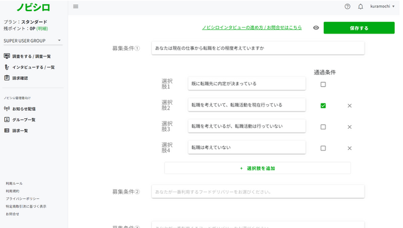Image resolution: width=403 pixels, height=228 pixels.
Task: Delete 選択肢4 using the X icon
Action: [350, 148]
